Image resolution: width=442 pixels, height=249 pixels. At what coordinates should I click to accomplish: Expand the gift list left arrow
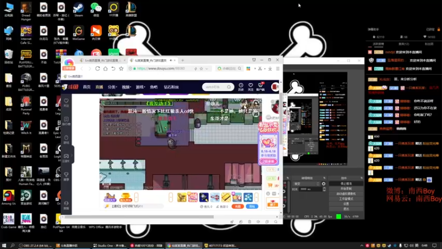click(x=171, y=198)
